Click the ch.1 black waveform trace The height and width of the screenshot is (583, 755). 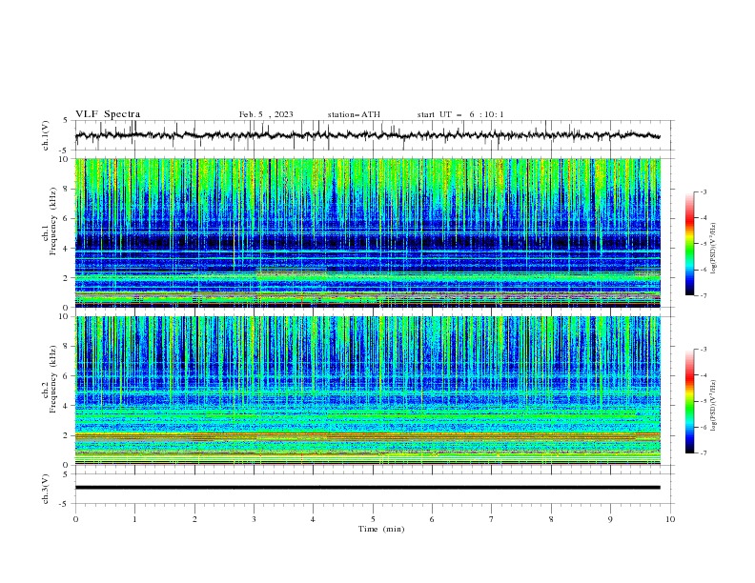click(368, 135)
